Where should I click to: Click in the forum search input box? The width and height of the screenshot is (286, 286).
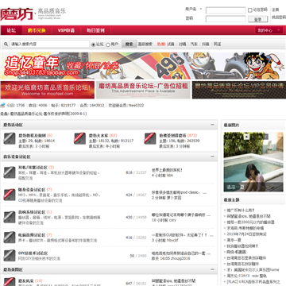coord(49,44)
